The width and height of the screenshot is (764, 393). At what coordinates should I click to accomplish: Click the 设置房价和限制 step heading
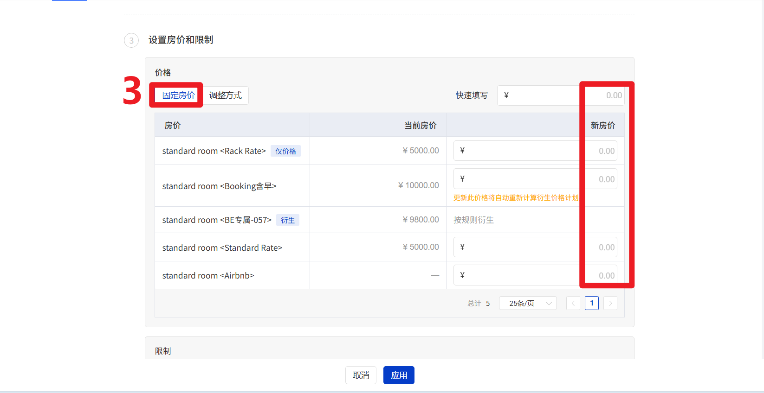181,40
